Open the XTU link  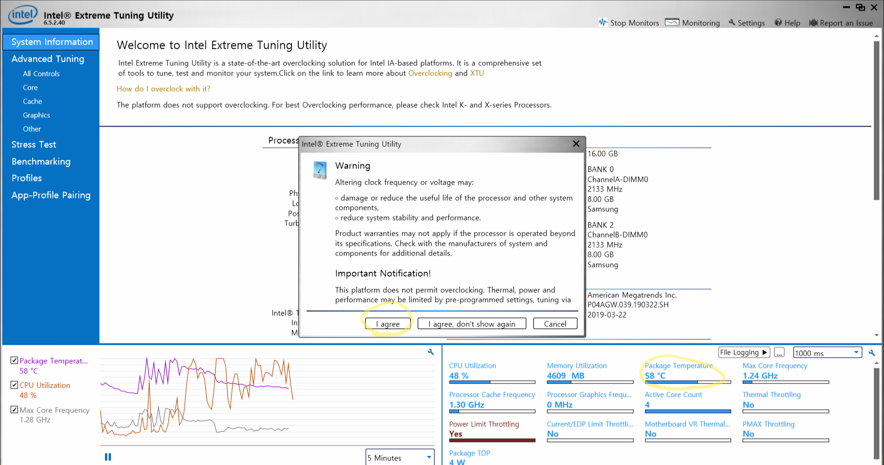click(477, 73)
